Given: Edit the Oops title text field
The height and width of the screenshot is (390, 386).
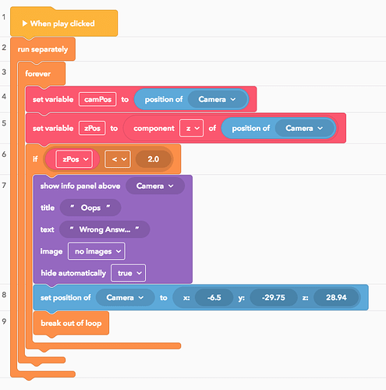Looking at the screenshot, I should tap(90, 207).
